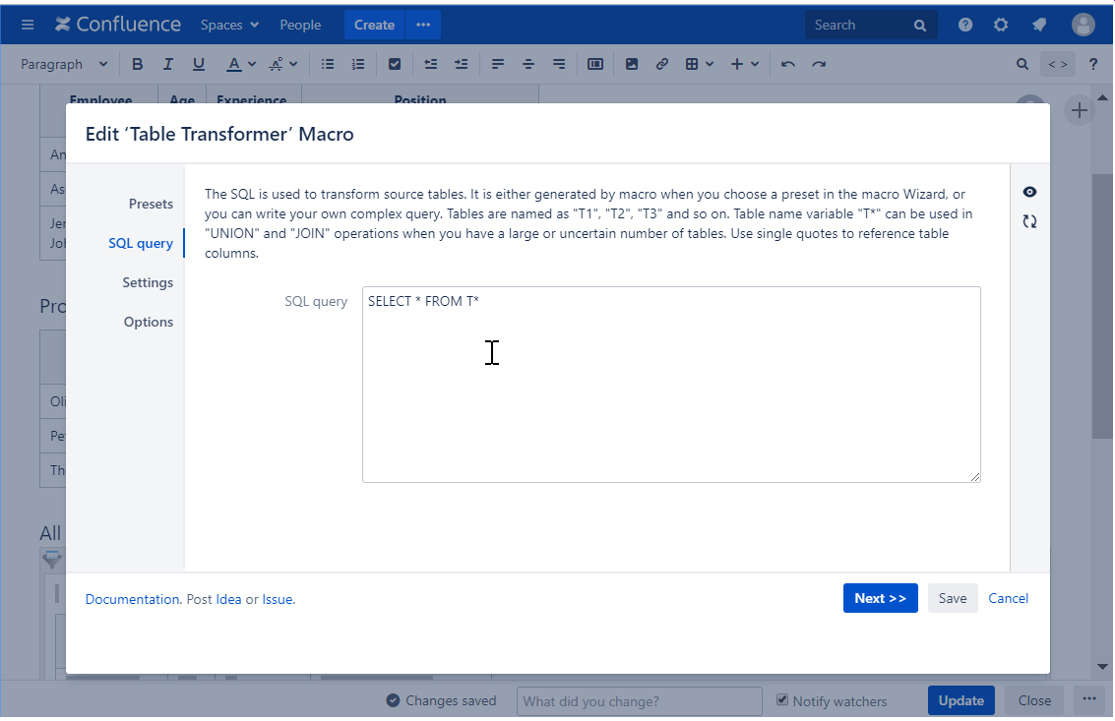This screenshot has height=721, width=1115.
Task: Toggle the Notify watchers checkbox
Action: 782,700
